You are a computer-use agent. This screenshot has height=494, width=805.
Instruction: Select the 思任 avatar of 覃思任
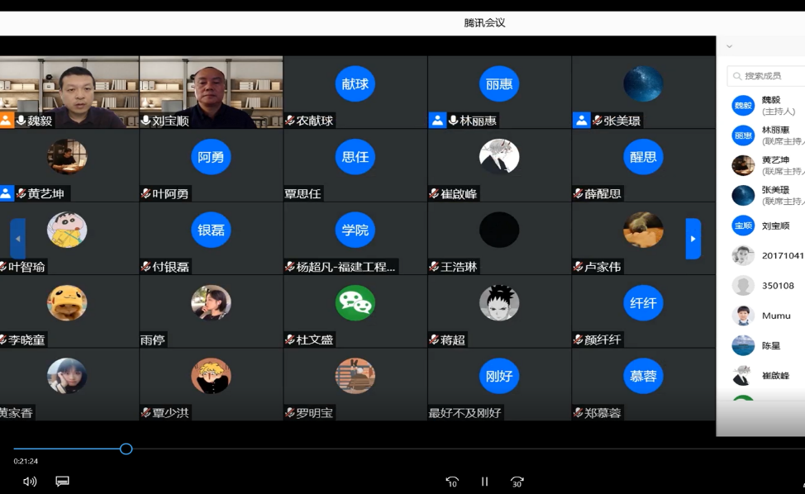pos(355,156)
